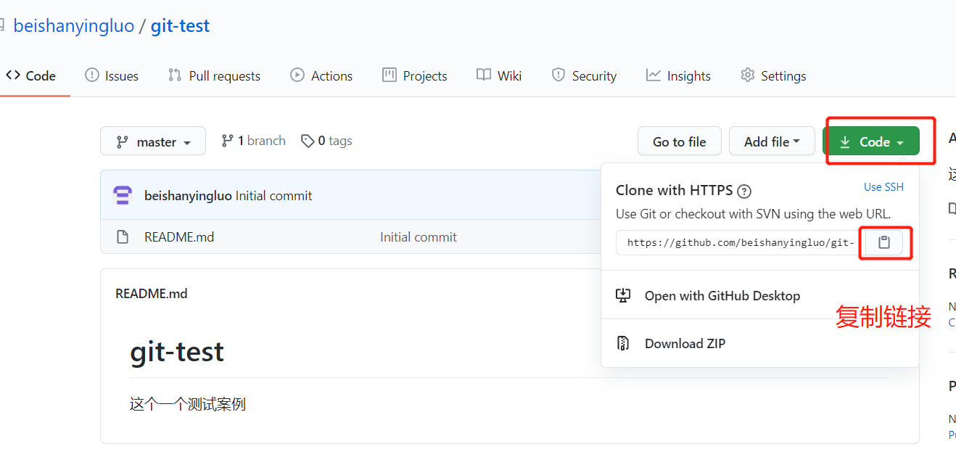Open the repository Settings tab
Image resolution: width=956 pixels, height=457 pixels.
[x=773, y=75]
